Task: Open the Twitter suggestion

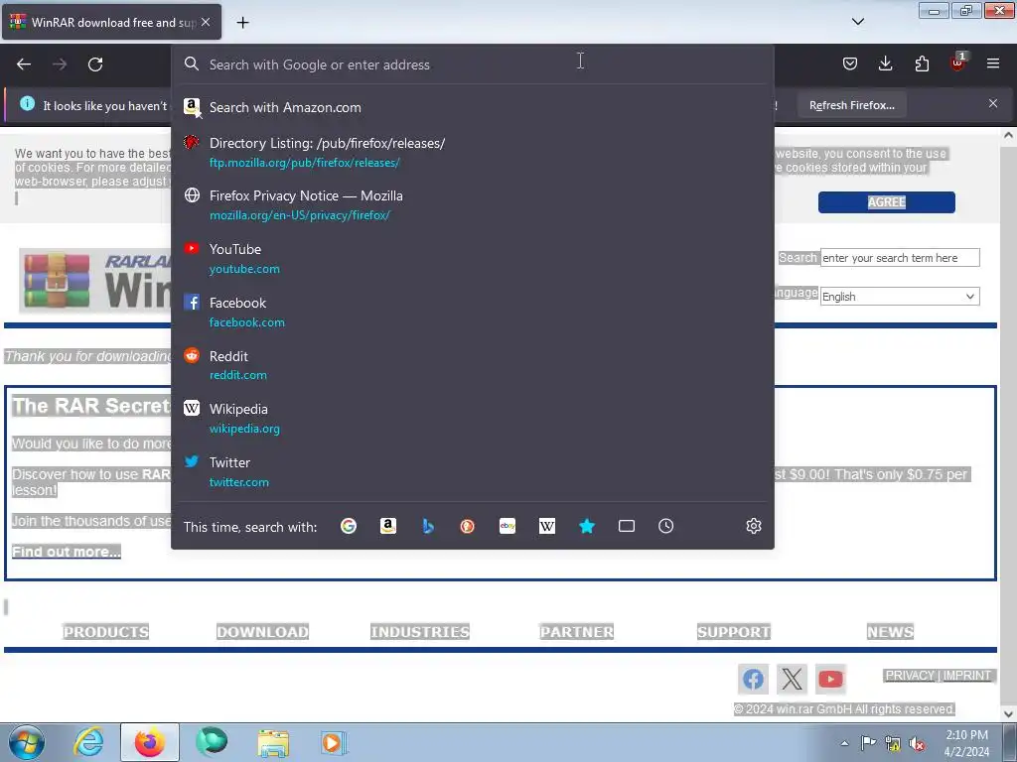Action: click(x=473, y=471)
